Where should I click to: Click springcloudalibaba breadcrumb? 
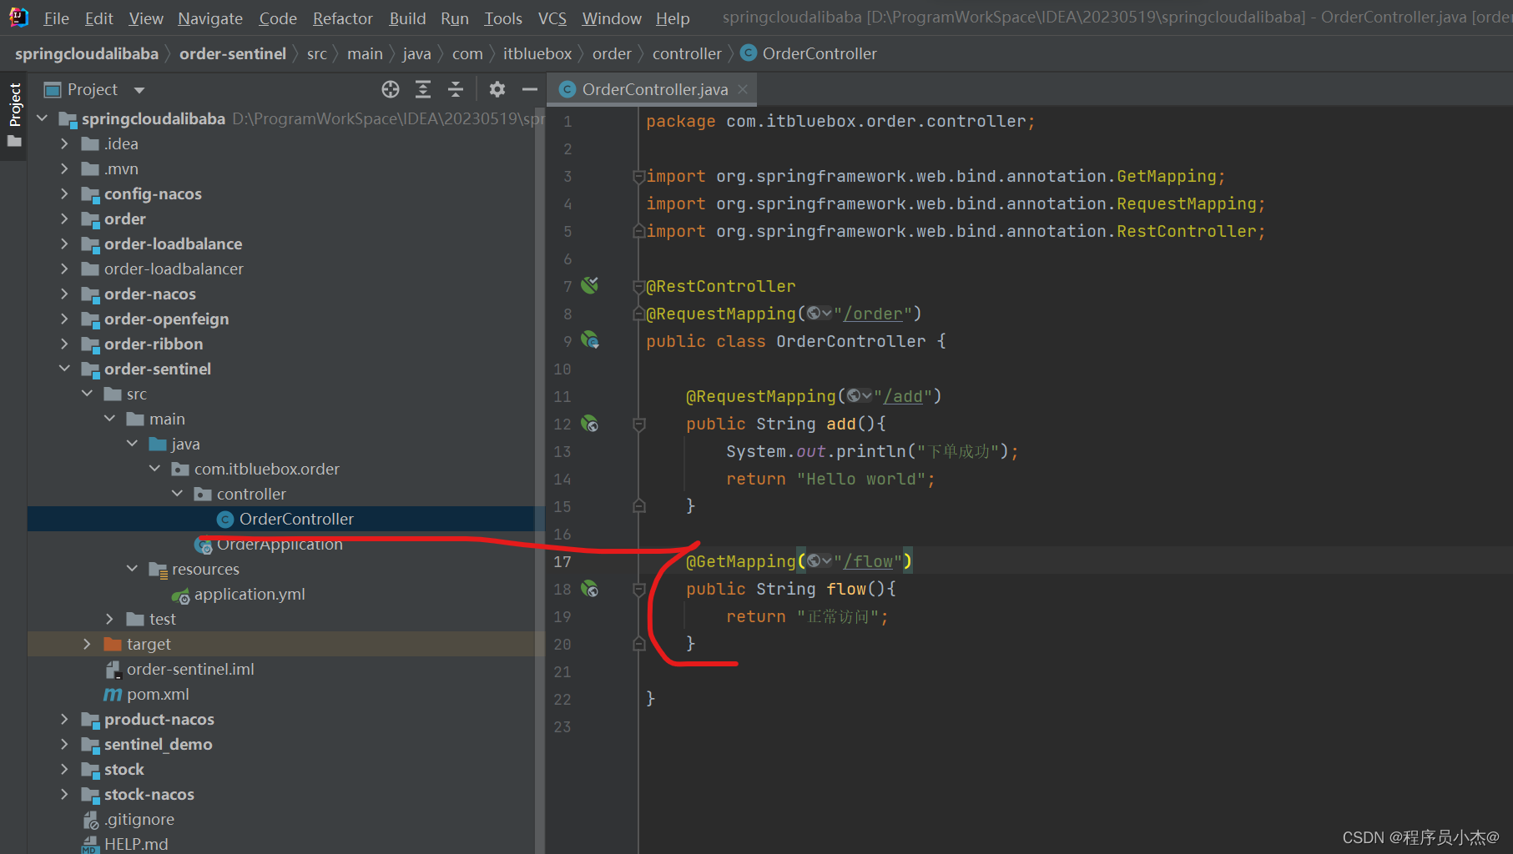[87, 53]
